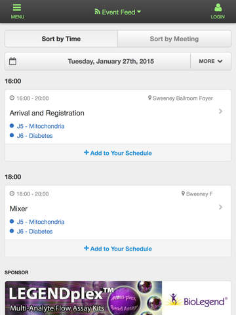The image size is (236, 315).
Task: Click the clock icon beside 16:00 - 20:00
Action: click(x=12, y=98)
